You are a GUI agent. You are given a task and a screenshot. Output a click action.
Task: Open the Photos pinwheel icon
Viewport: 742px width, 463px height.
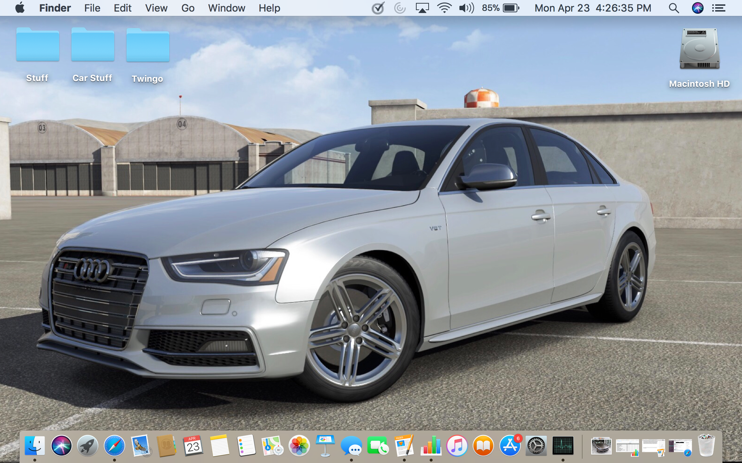point(299,446)
